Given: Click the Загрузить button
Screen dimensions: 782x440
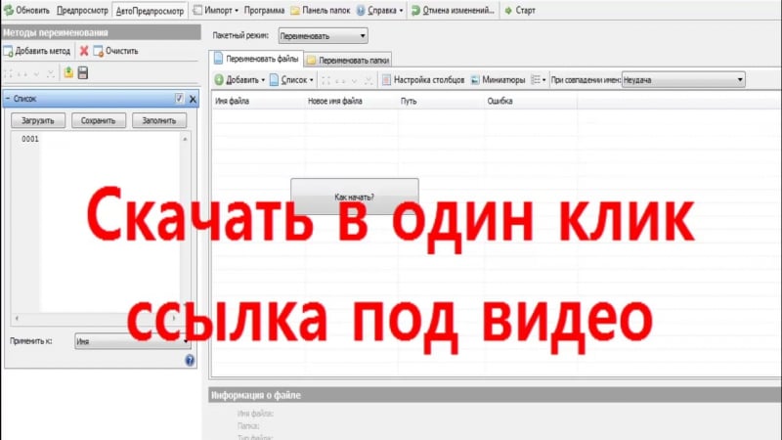Looking at the screenshot, I should (x=38, y=120).
